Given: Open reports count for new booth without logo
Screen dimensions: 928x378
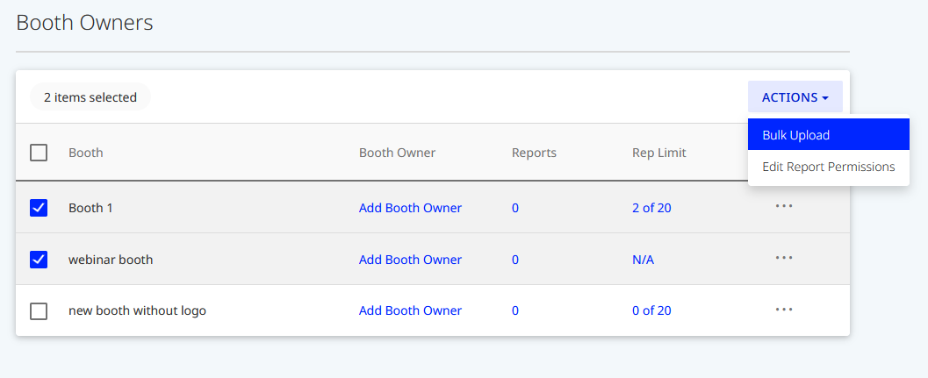Looking at the screenshot, I should click(x=515, y=310).
